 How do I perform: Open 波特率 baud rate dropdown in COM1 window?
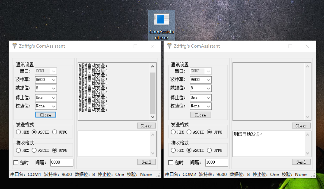point(46,80)
